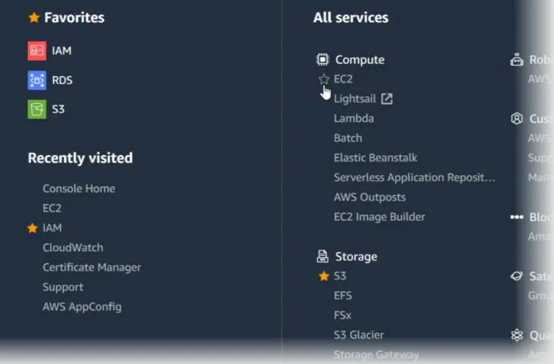Open S3 label in Favorites
Viewport: 554px width, 364px height.
[58, 109]
